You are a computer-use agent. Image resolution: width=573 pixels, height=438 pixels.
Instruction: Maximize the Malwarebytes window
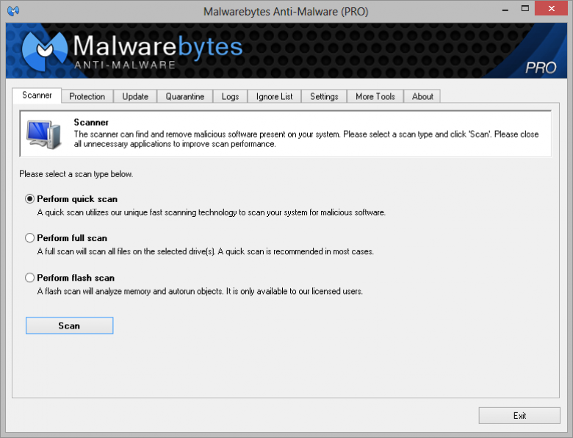pyautogui.click(x=525, y=9)
